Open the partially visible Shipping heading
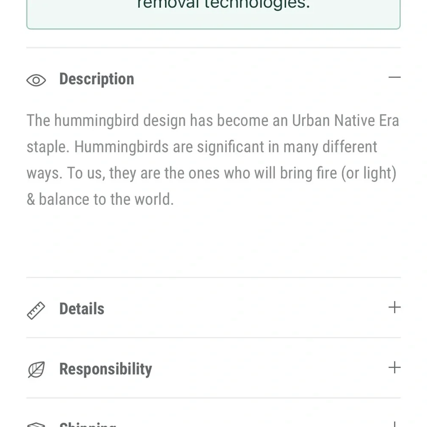Screen dimensions: 427x427 pos(88,424)
